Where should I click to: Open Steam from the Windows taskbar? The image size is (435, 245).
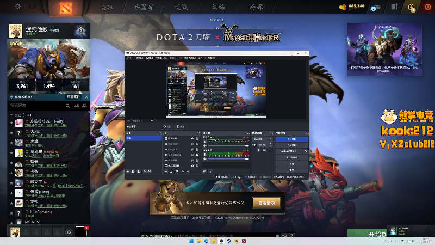click(229, 241)
